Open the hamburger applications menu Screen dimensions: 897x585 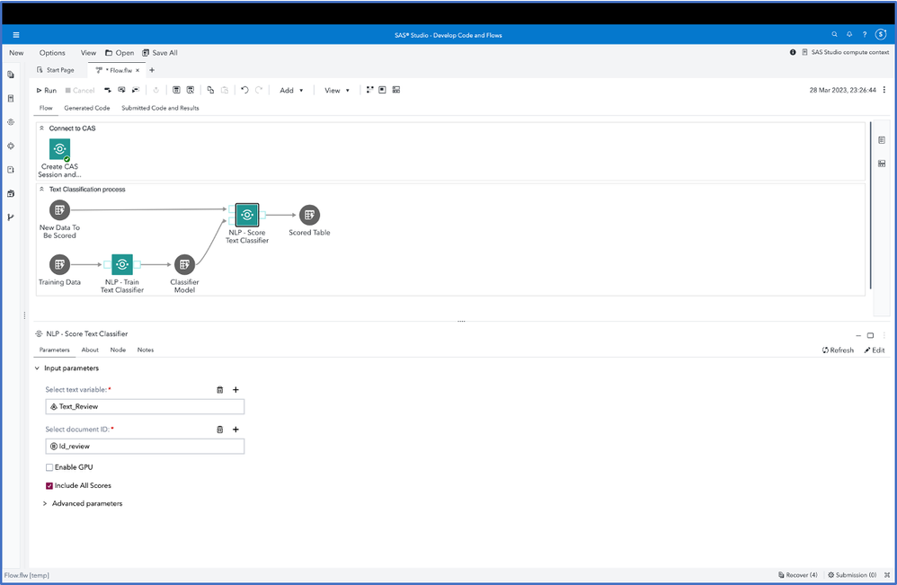click(x=16, y=35)
